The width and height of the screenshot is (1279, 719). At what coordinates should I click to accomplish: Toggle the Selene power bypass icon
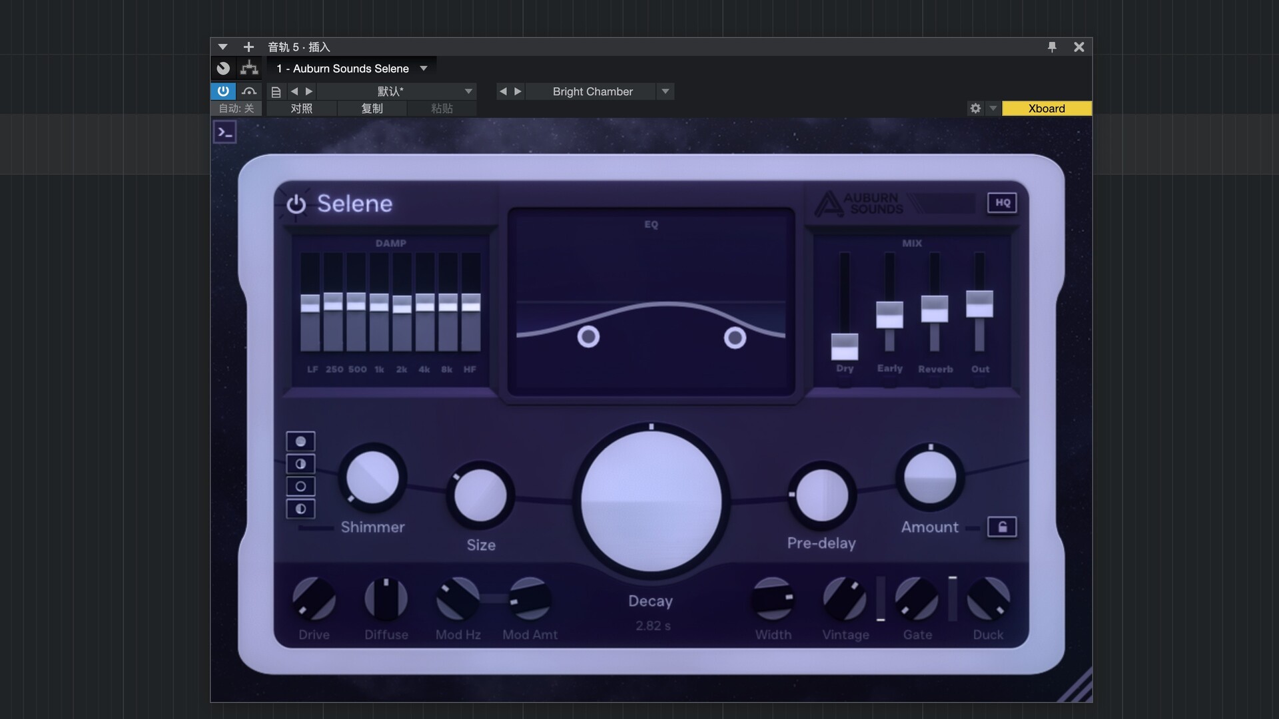(x=296, y=204)
